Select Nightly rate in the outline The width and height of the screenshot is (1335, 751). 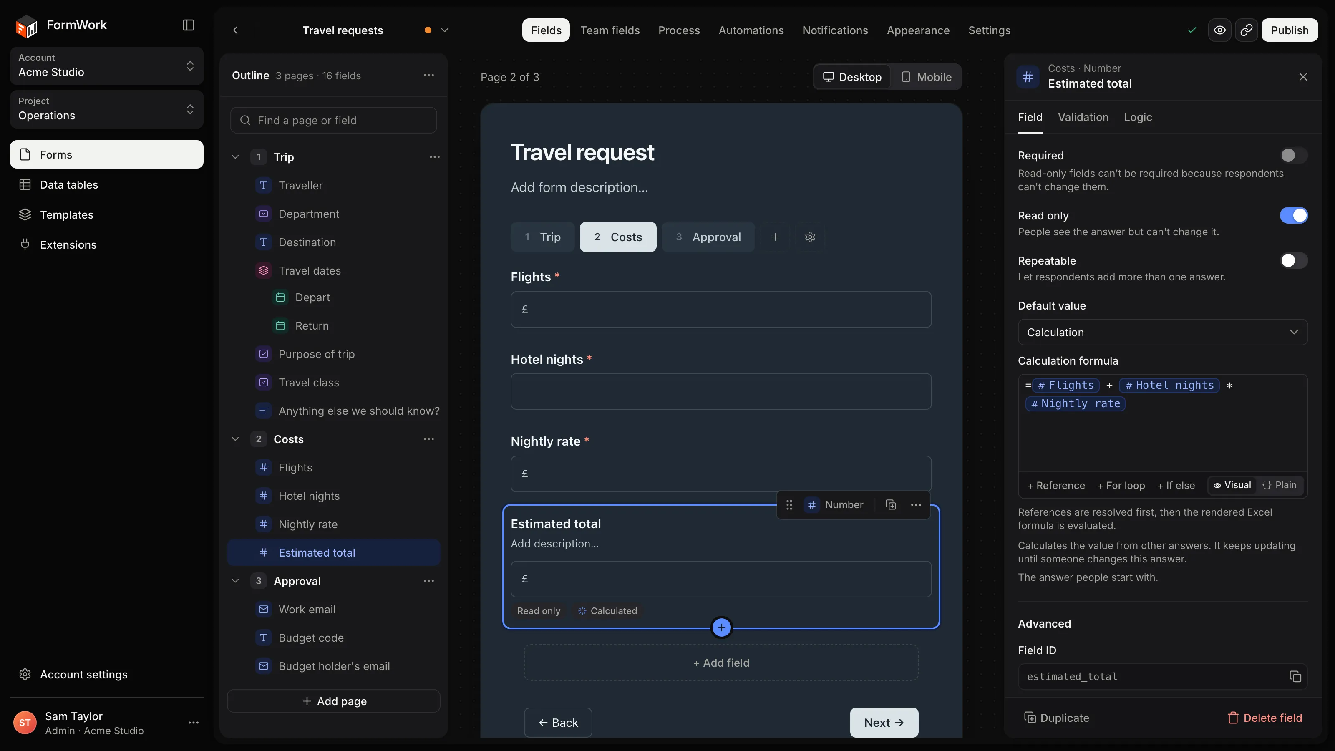click(x=334, y=524)
